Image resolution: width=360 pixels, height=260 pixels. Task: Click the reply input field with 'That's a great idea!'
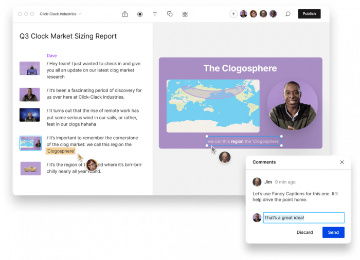point(304,217)
